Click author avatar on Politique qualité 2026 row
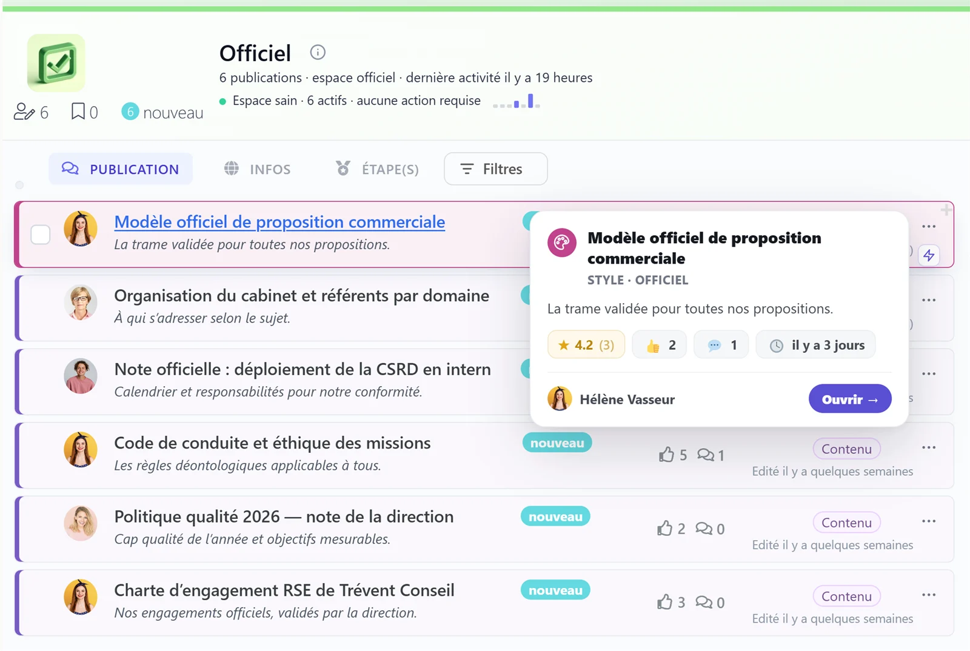The height and width of the screenshot is (651, 970). coord(81,523)
